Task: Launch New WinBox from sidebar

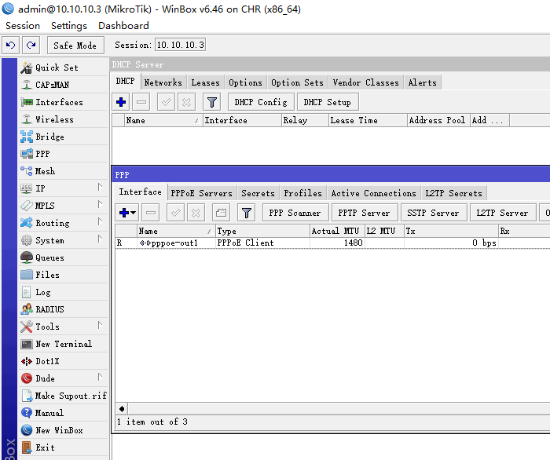Action: click(x=63, y=431)
